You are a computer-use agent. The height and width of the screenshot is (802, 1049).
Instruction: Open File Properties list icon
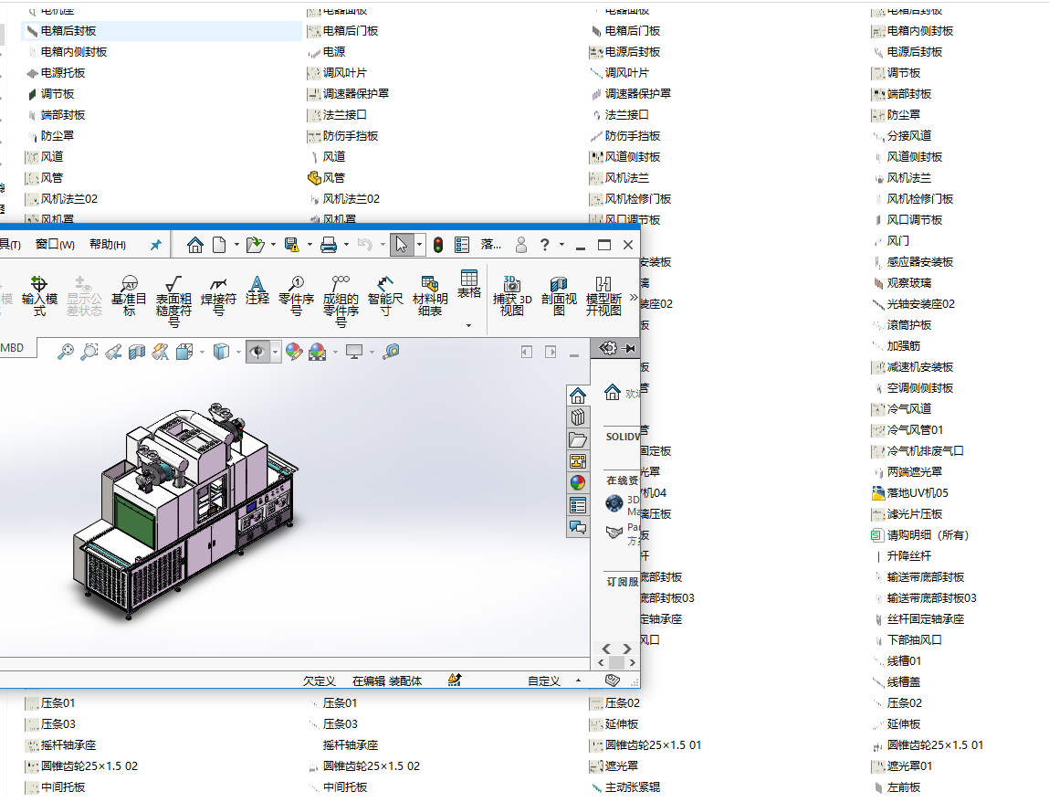pyautogui.click(x=462, y=245)
